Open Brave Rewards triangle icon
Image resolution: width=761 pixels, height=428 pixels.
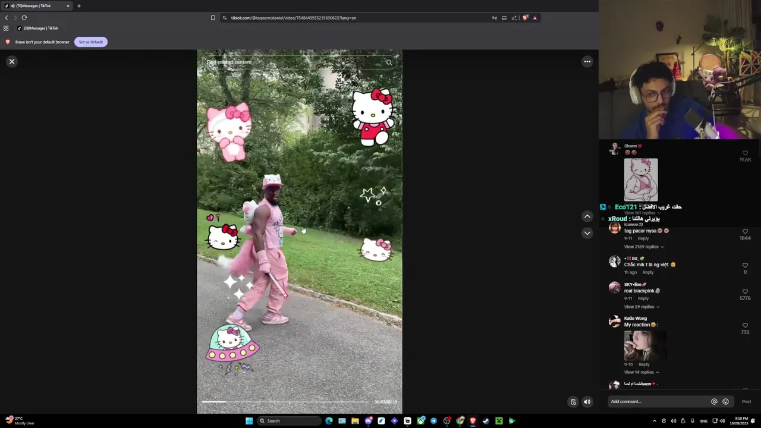coord(535,18)
